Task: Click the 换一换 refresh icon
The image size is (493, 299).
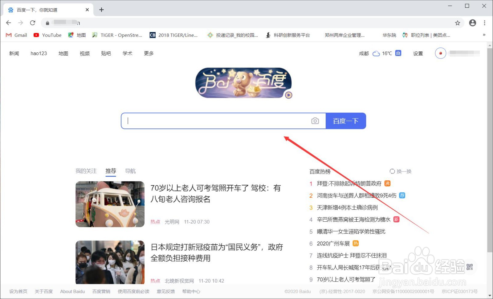Action: [x=392, y=171]
